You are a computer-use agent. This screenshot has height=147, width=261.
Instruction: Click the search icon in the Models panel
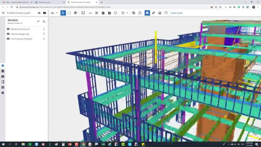(x=44, y=21)
